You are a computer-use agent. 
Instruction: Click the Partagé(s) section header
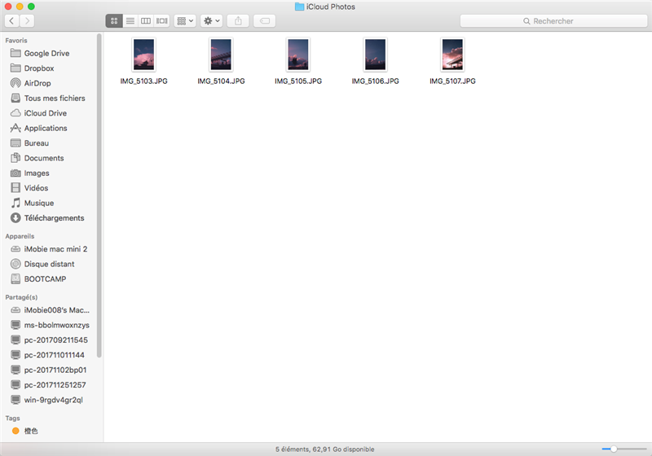[x=21, y=297]
